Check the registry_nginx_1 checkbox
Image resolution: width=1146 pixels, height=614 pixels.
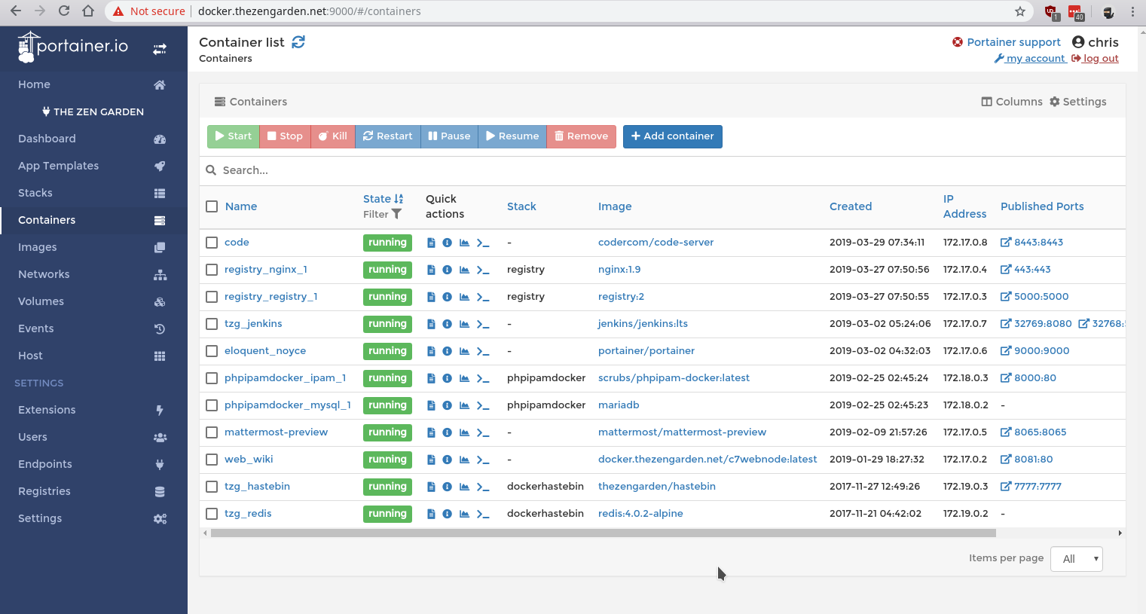click(x=212, y=270)
